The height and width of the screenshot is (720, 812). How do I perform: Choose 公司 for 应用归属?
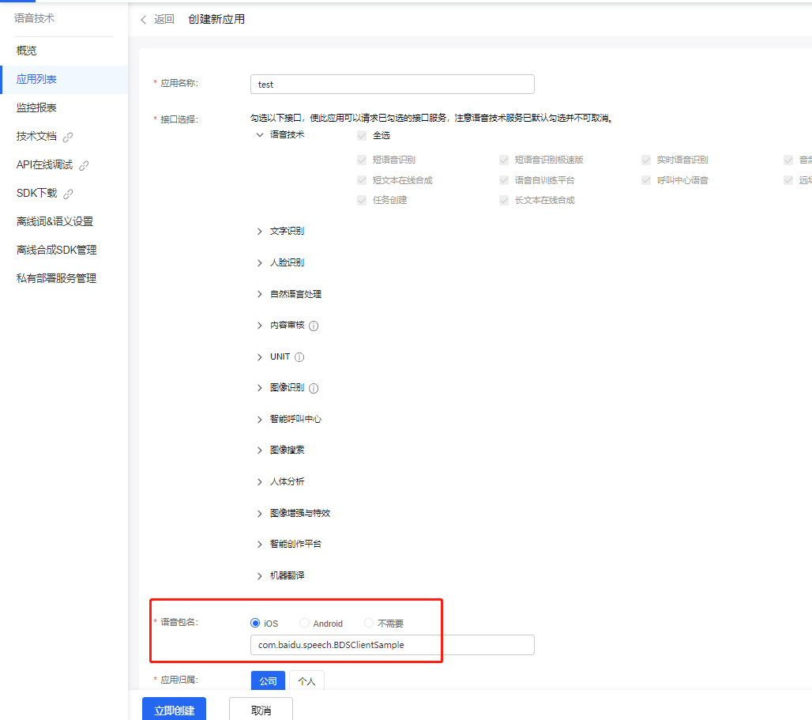click(x=268, y=680)
